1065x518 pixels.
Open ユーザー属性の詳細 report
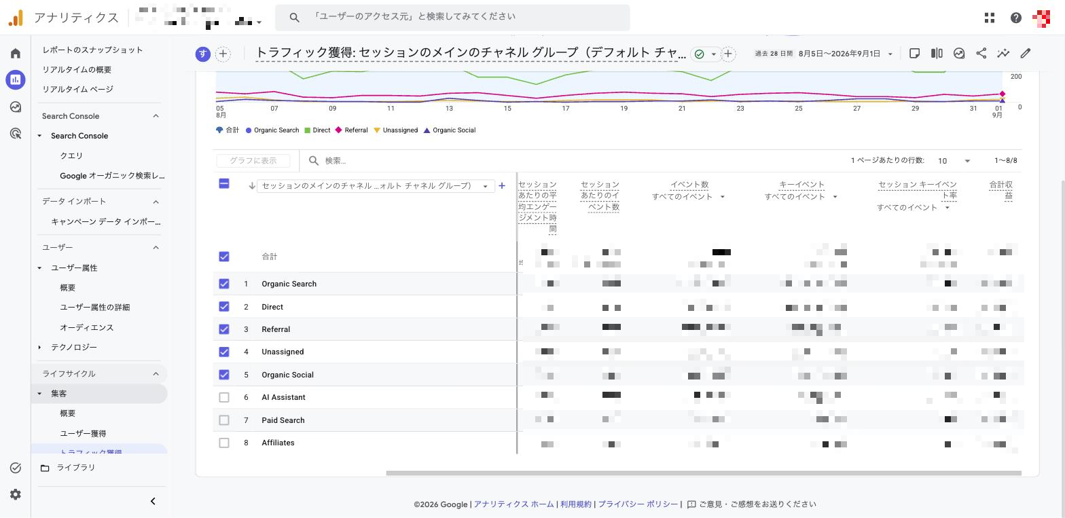[x=94, y=307]
